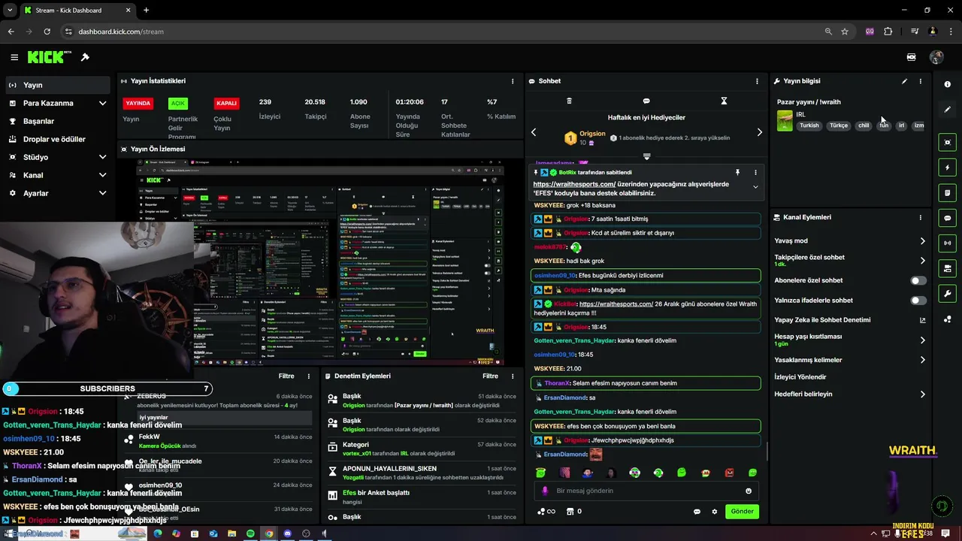Open Yayın bilgisi panel three-dot menu
Screen dimensions: 962x541
click(921, 81)
